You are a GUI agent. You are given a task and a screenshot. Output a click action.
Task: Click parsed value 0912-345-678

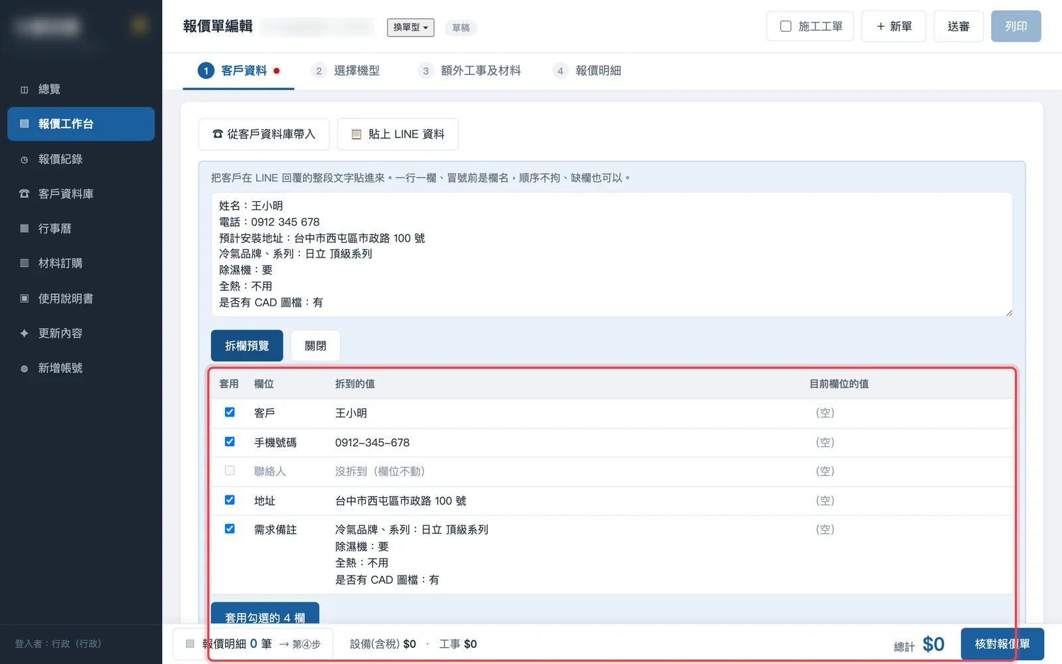tap(372, 443)
